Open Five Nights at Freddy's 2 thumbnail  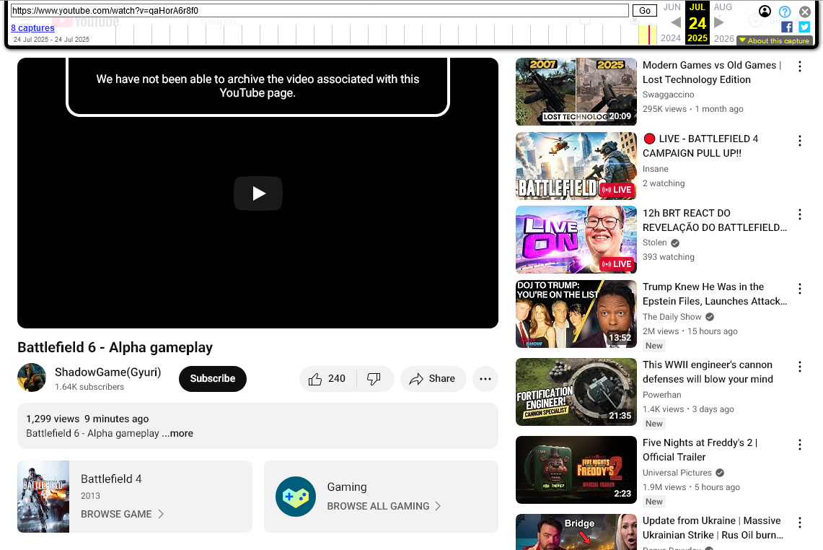click(576, 470)
